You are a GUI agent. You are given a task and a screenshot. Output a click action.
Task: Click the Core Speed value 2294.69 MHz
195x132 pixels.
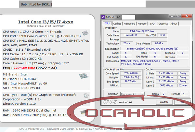(x=131, y=73)
